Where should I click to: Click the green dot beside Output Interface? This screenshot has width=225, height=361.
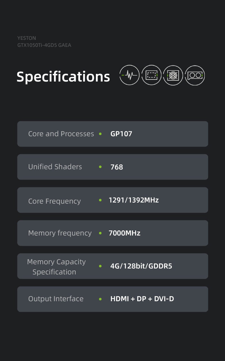coord(100,299)
